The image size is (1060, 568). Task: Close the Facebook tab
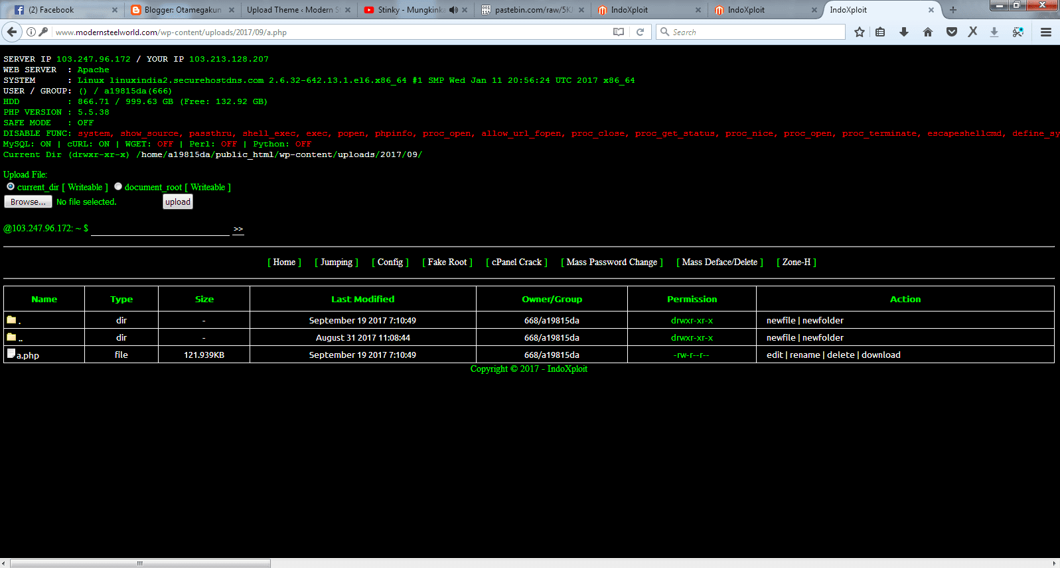115,10
